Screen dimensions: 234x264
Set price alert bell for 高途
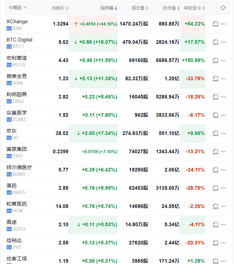click(215, 225)
